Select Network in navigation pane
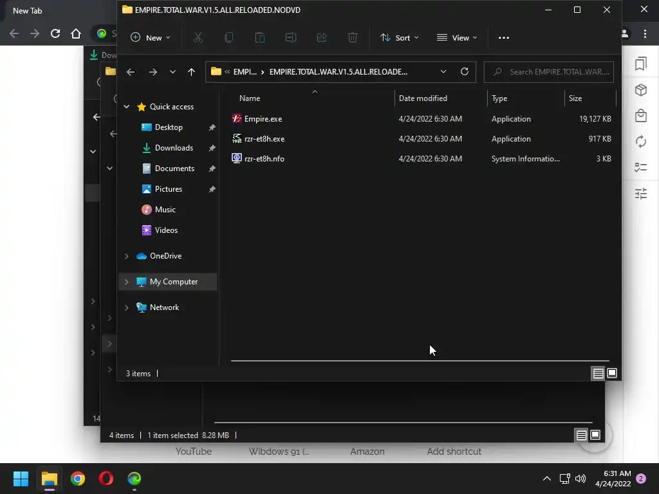The height and width of the screenshot is (494, 659). (164, 307)
